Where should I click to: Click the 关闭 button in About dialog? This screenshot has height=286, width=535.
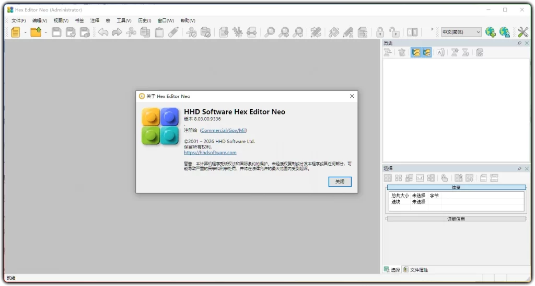[340, 181]
